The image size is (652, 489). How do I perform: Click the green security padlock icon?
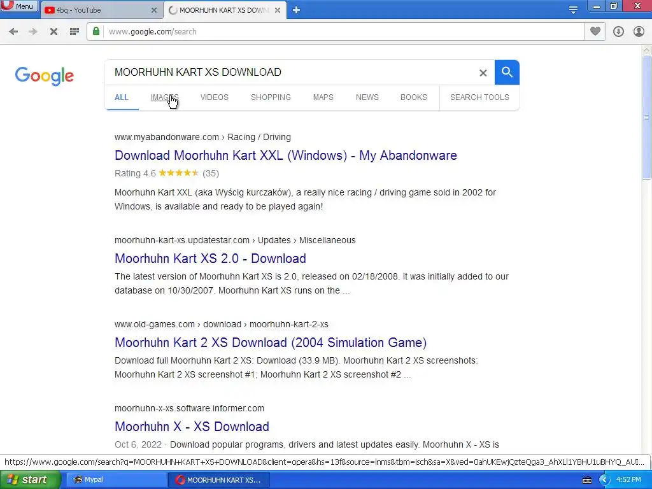(x=96, y=31)
